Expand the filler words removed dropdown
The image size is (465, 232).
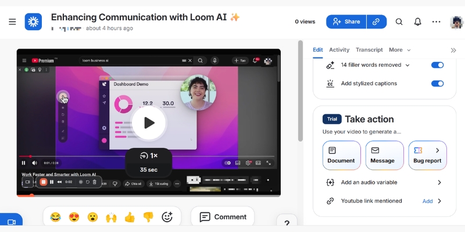407,66
